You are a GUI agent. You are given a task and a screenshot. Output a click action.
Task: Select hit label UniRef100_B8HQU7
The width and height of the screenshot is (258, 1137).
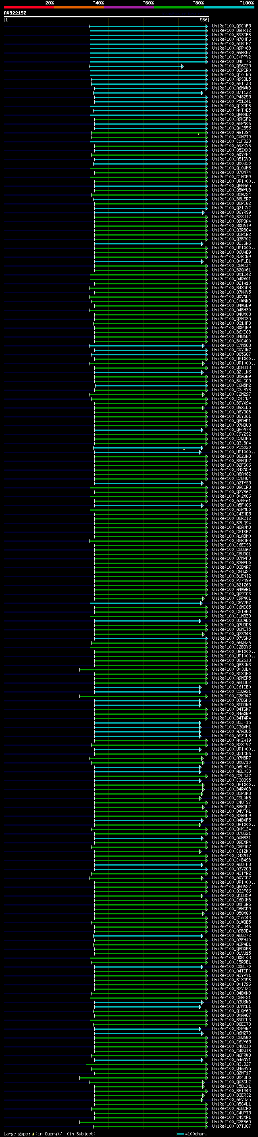coord(231,461)
